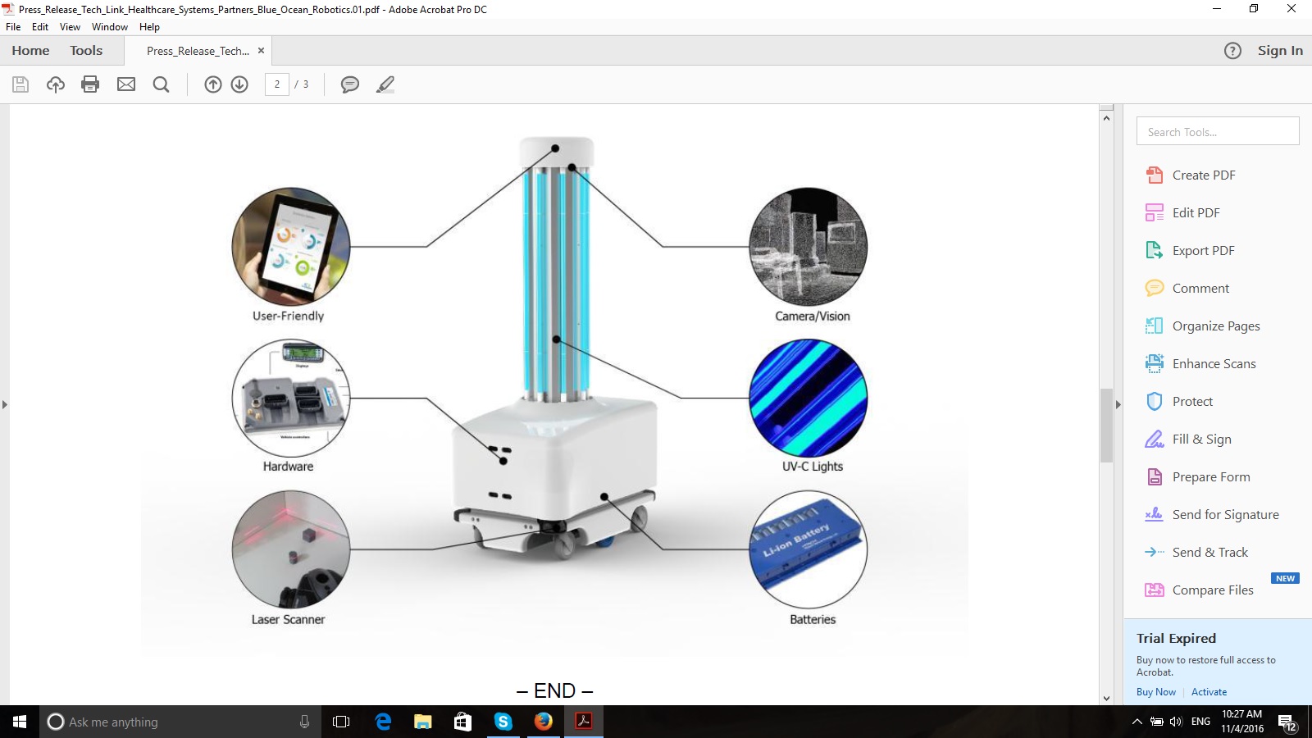Switch to the Tools tab
The width and height of the screenshot is (1312, 738).
coord(86,51)
